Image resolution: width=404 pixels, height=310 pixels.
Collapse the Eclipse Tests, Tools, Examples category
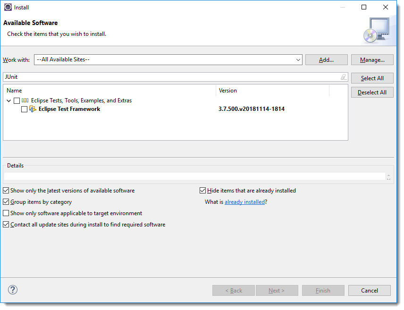9,101
